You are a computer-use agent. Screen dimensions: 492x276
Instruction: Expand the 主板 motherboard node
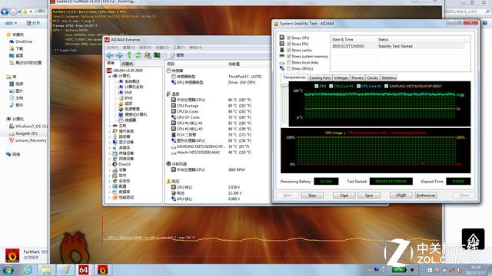pyautogui.click(x=110, y=126)
